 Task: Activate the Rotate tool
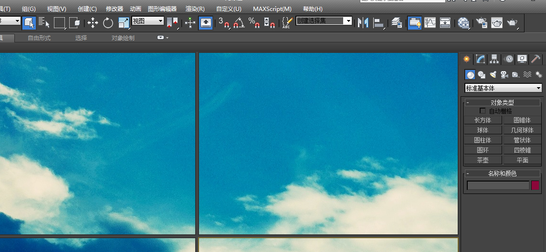108,22
